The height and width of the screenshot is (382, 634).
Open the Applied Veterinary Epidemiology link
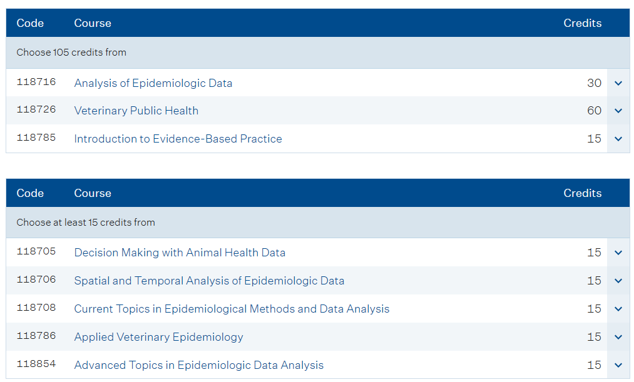[158, 337]
